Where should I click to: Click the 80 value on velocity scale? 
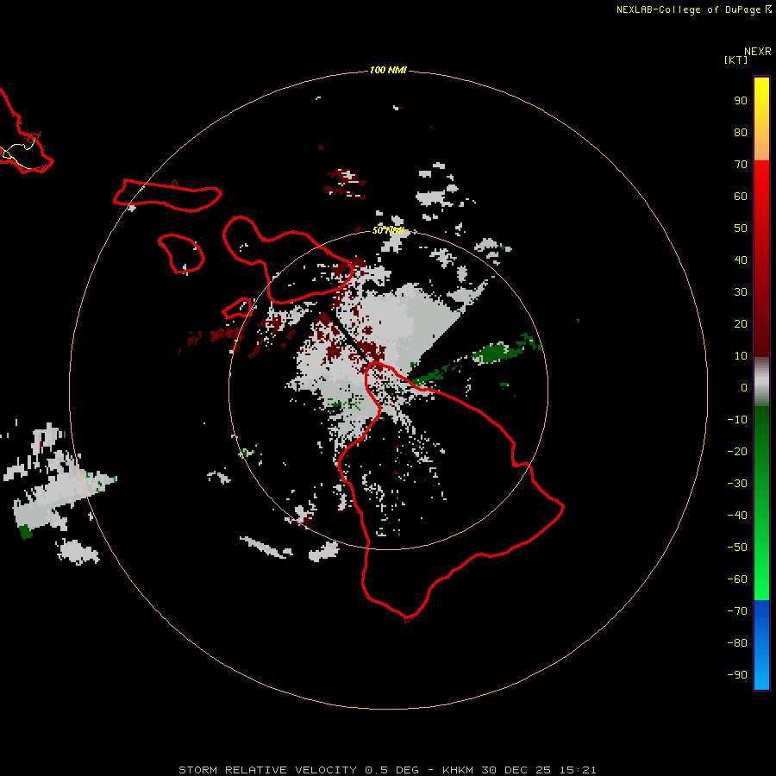[x=741, y=132]
